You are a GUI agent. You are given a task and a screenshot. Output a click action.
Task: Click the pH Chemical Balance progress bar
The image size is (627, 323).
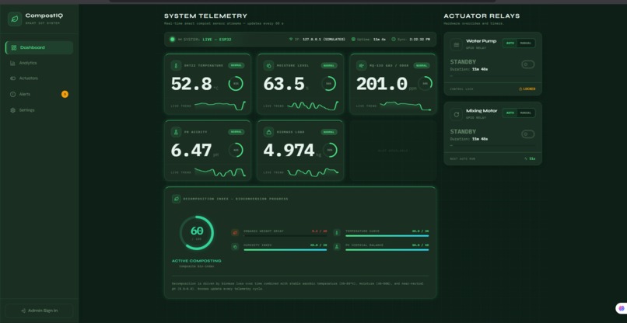pos(387,250)
